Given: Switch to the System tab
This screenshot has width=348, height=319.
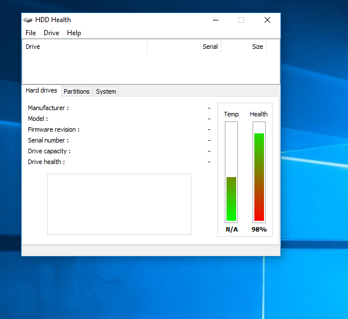Looking at the screenshot, I should 106,91.
